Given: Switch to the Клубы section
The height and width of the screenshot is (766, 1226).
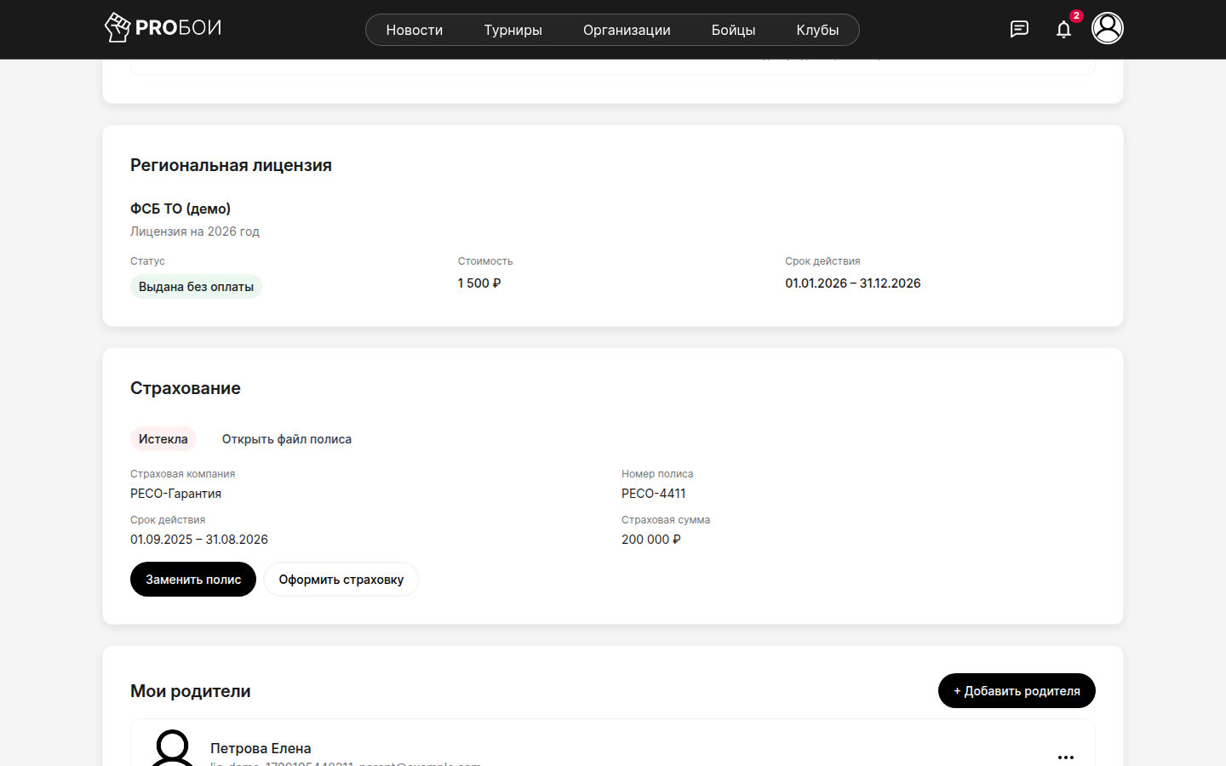Looking at the screenshot, I should pyautogui.click(x=817, y=30).
